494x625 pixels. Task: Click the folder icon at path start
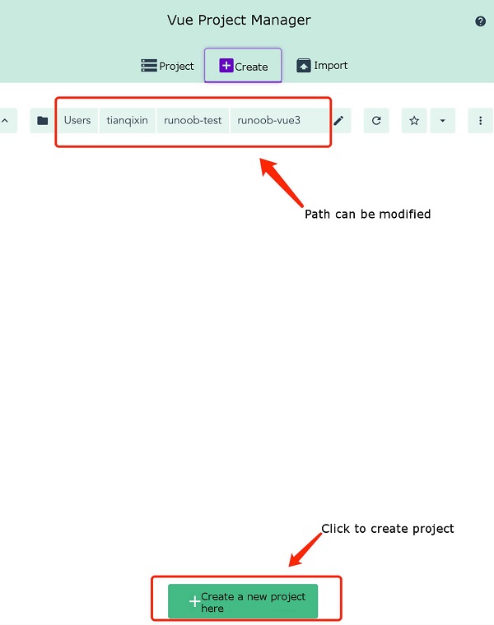click(42, 121)
